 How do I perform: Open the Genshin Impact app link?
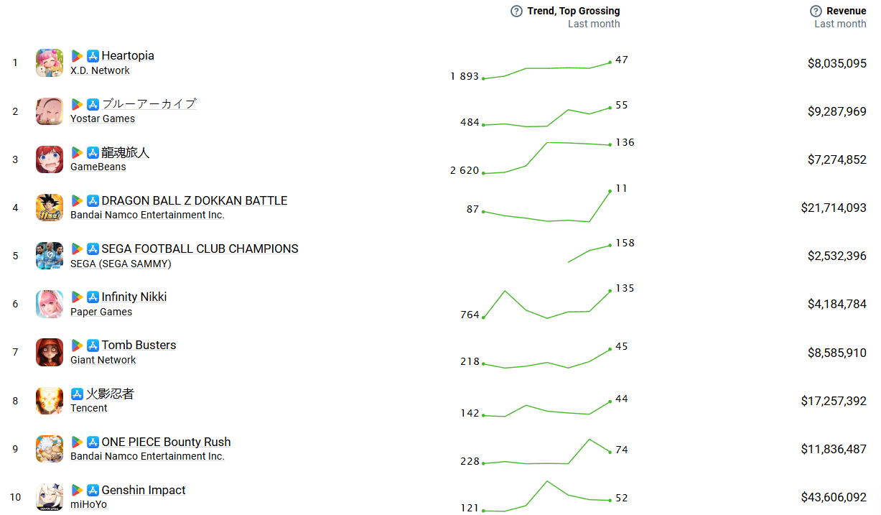click(144, 491)
